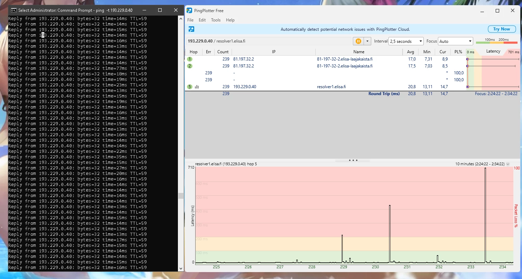
Task: Click the Hop column header
Action: pyautogui.click(x=193, y=52)
